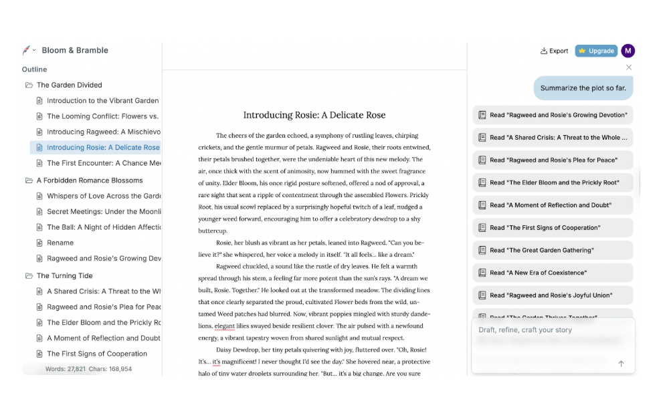Click document icon of A Moment of Reflection in outline
This screenshot has height=397, width=669.
click(x=39, y=338)
